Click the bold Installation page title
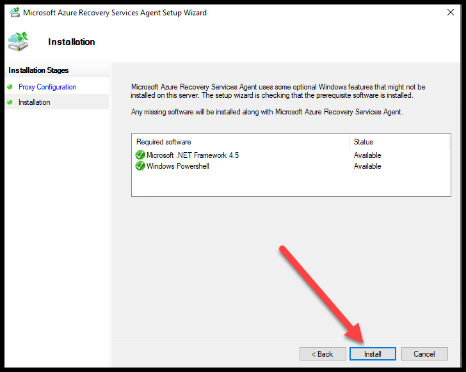Viewport: 466px width, 372px height. pos(72,42)
